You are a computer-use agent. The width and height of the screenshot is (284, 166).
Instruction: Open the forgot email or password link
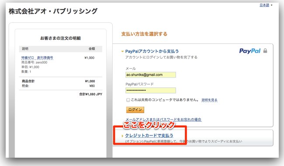pyautogui.click(x=163, y=120)
